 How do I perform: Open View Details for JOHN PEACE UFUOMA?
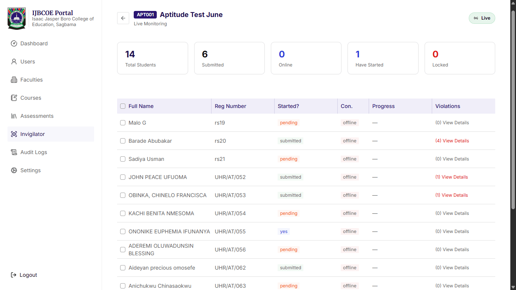(452, 177)
